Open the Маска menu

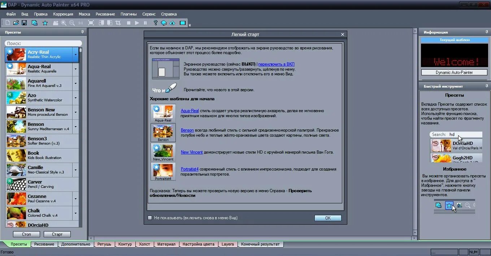point(84,14)
